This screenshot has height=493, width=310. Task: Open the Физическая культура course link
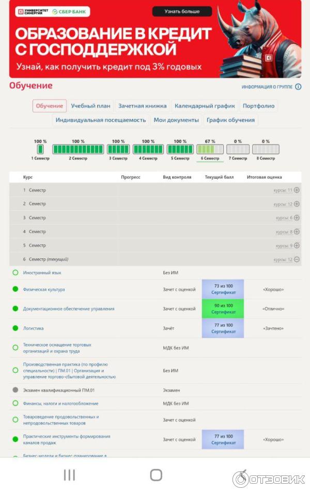coord(44,289)
